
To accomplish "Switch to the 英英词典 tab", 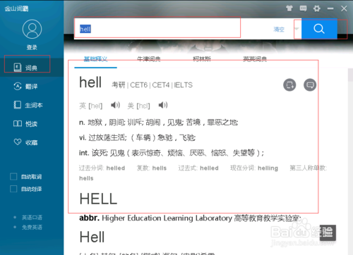I will 255,58.
